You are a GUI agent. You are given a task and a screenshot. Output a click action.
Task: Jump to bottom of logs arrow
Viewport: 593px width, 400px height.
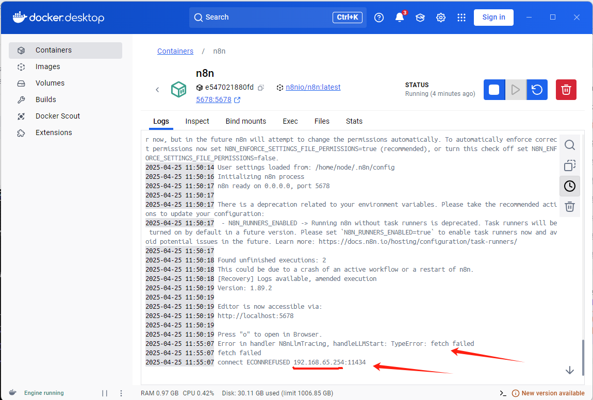click(570, 370)
